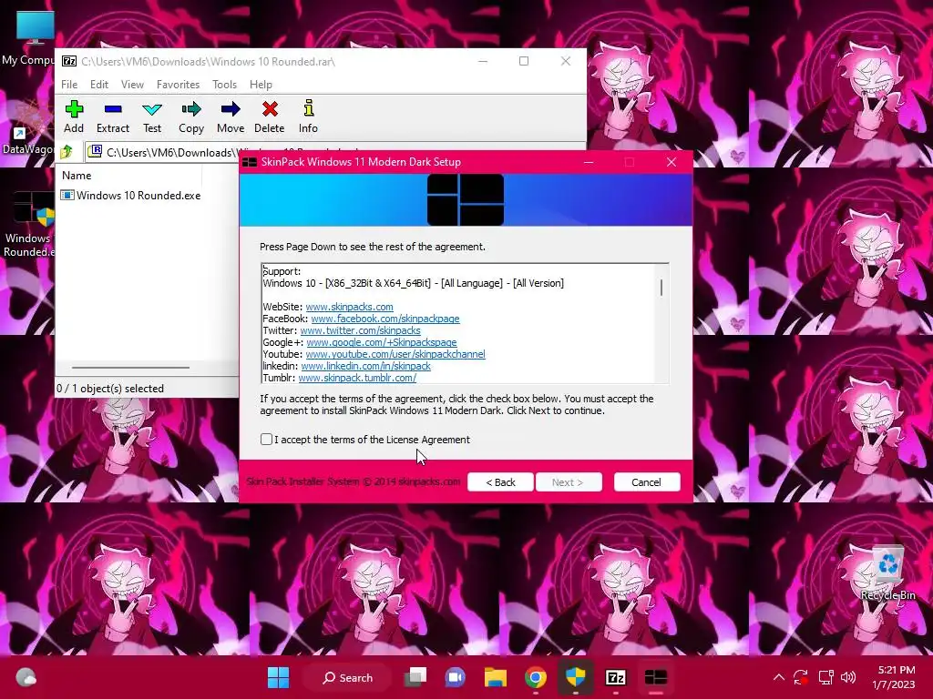Select the Copy tool in 7-Zip
This screenshot has height=699, width=933.
[191, 116]
